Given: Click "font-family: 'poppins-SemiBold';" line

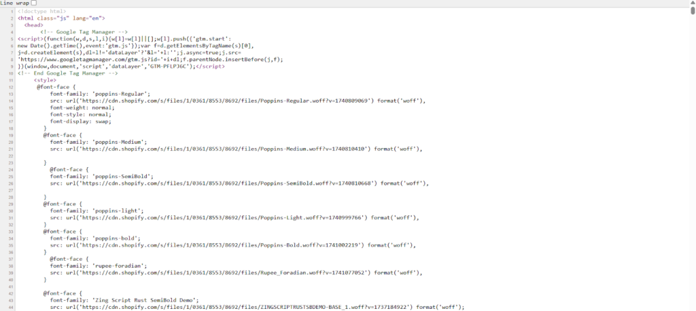Looking at the screenshot, I should click(102, 177).
